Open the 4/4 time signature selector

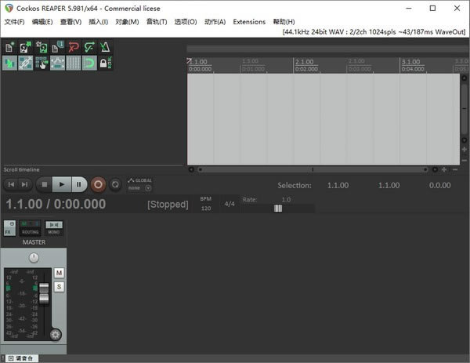coord(230,204)
